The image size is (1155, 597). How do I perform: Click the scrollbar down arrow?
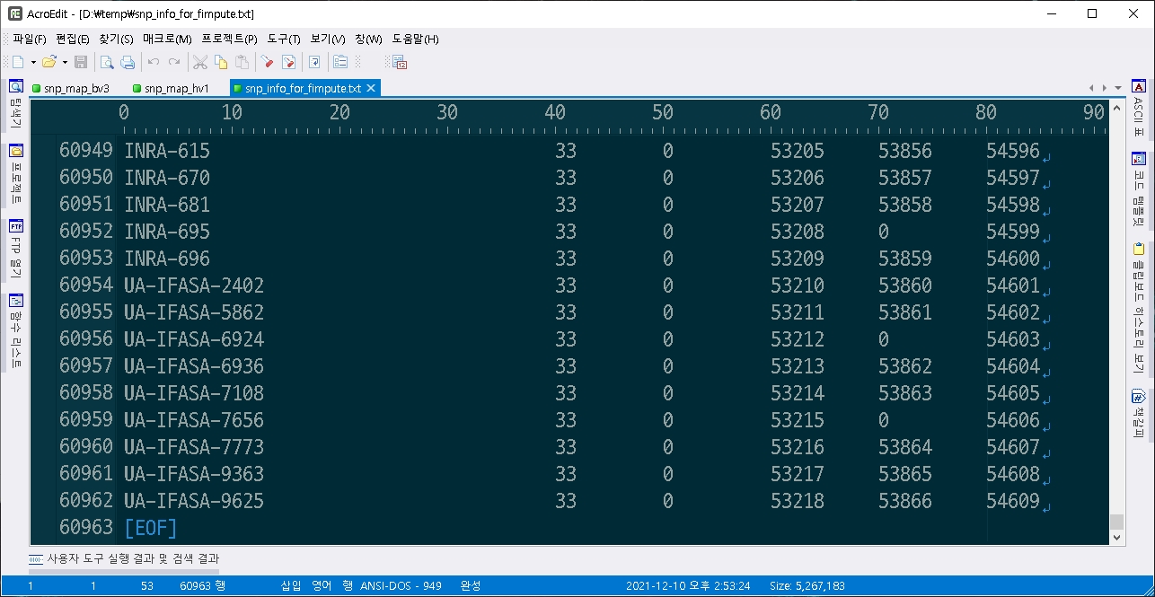point(1116,538)
